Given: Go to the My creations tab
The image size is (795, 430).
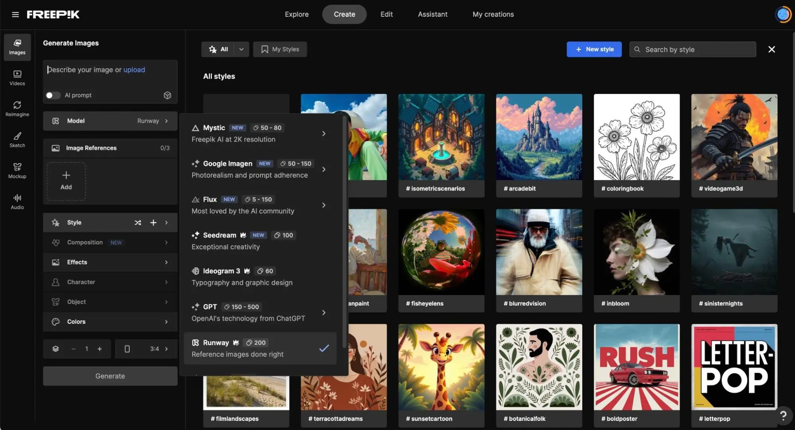Looking at the screenshot, I should 493,14.
